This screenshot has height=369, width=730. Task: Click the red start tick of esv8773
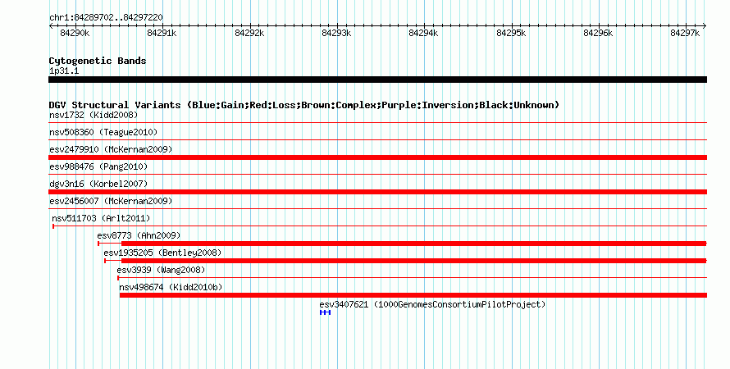98,244
